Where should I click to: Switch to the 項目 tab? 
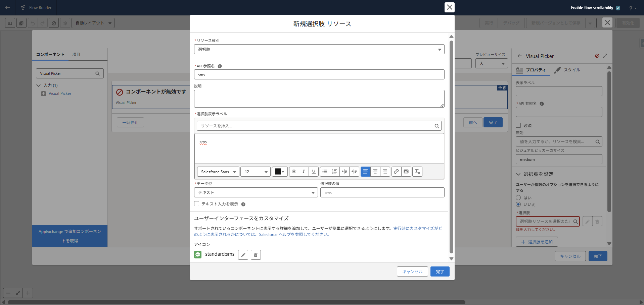(76, 54)
